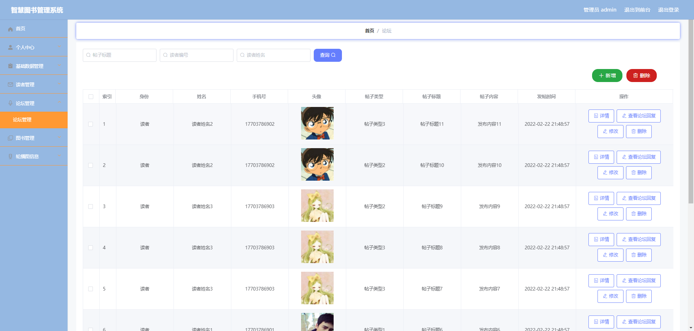Open the 个人中心 menu label

25,47
